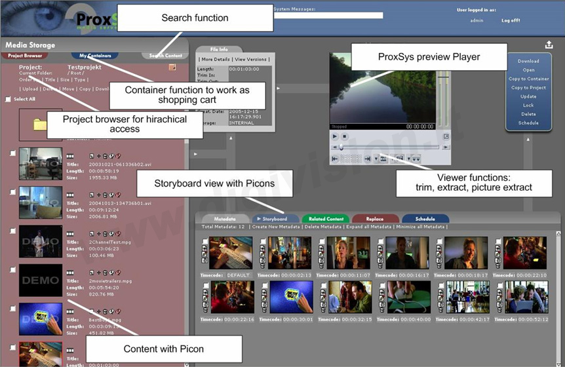This screenshot has width=565, height=367.
Task: Click the double-chevron icon in player toolbar
Action: (x=416, y=159)
